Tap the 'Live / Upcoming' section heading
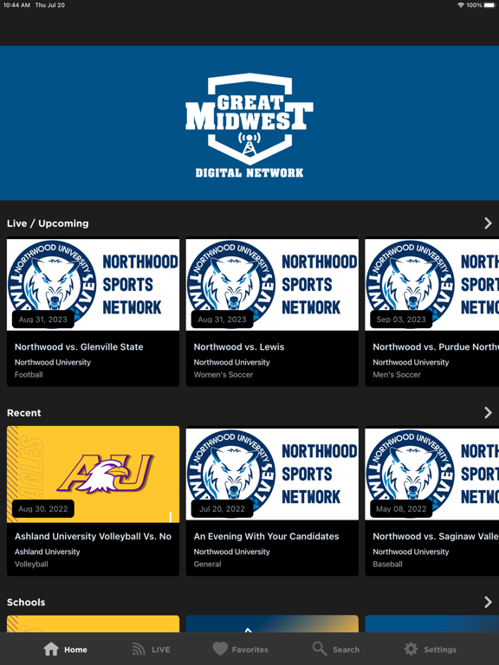 [x=48, y=223]
